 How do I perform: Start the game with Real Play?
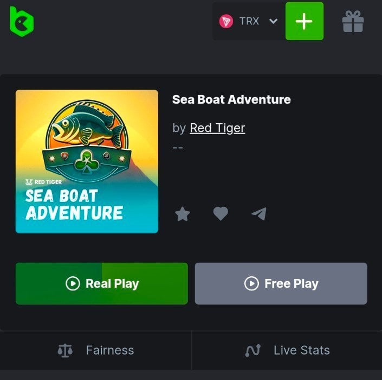tap(102, 283)
